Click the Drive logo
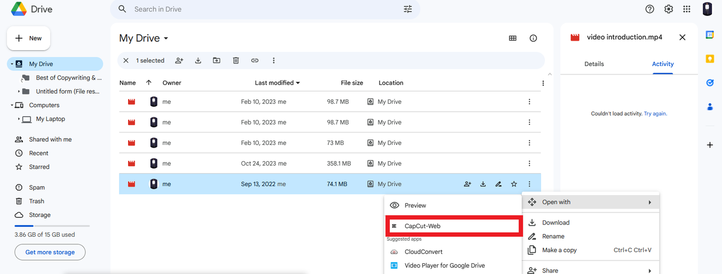 [x=30, y=9]
